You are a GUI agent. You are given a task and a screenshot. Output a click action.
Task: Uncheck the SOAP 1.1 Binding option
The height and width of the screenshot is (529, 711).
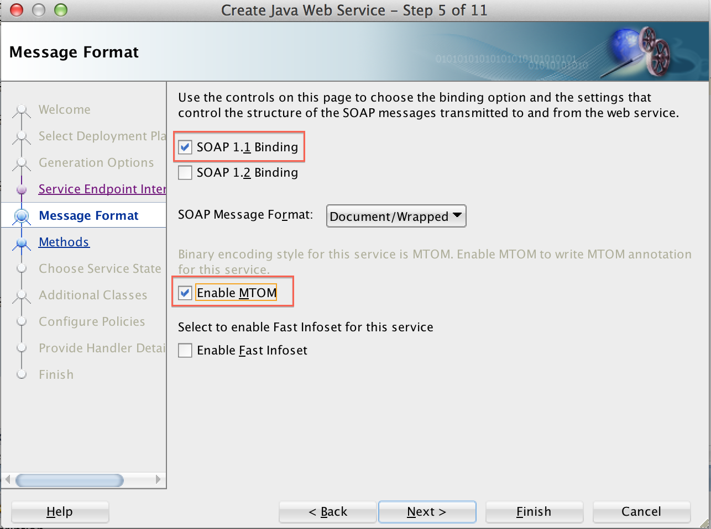(185, 147)
